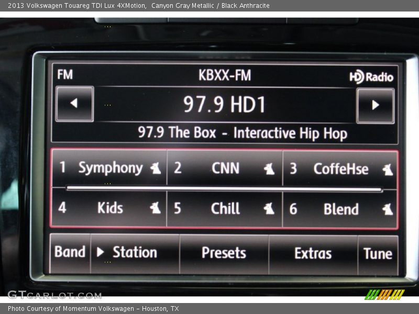Tap the satellite dog icon on CoffeHse
Viewport: 419px width, 314px height.
coord(388,170)
